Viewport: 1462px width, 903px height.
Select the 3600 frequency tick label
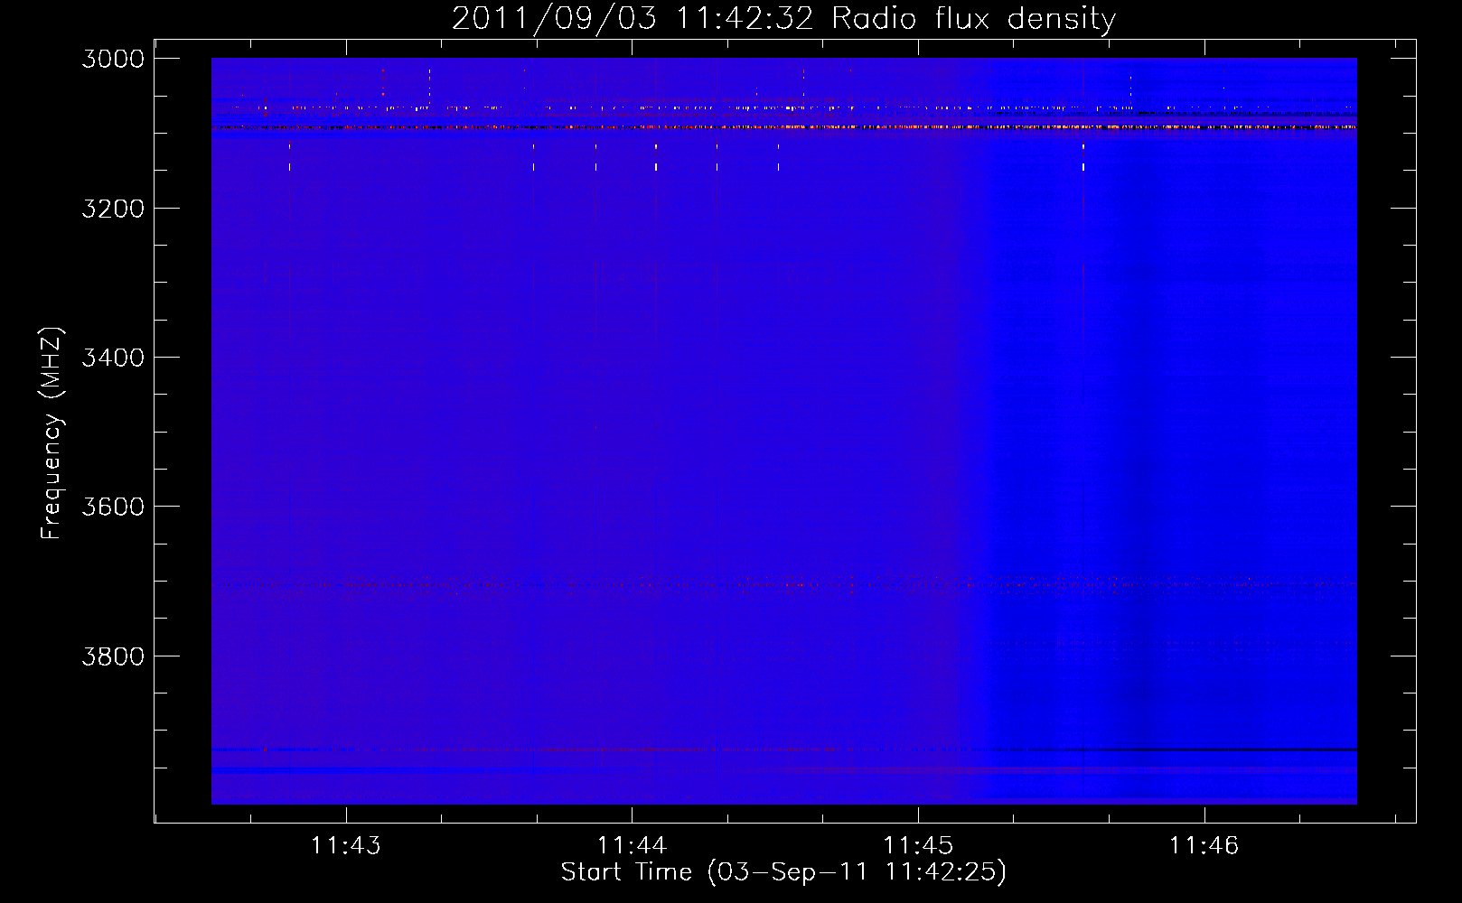click(113, 507)
